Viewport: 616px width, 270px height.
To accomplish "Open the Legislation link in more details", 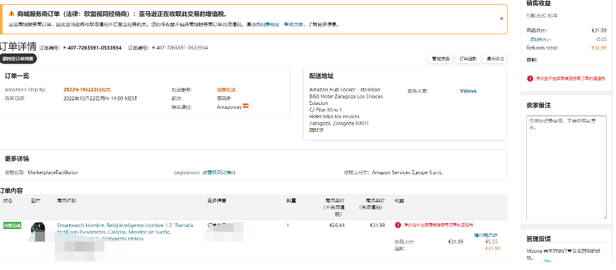I will 218,172.
